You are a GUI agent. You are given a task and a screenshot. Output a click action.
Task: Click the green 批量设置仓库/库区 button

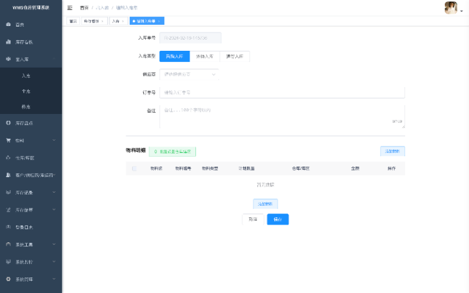click(172, 152)
